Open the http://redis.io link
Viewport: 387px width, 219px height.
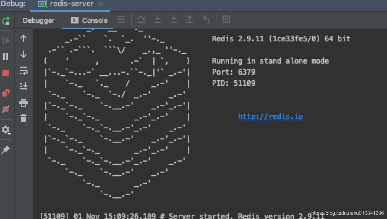pos(270,117)
